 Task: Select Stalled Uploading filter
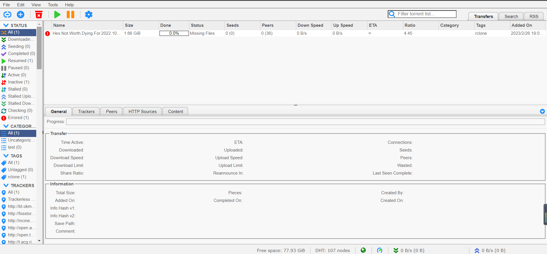[x=18, y=96]
